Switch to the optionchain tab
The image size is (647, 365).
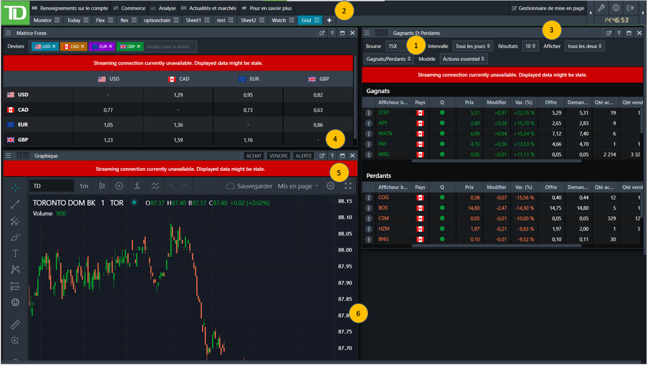click(157, 20)
